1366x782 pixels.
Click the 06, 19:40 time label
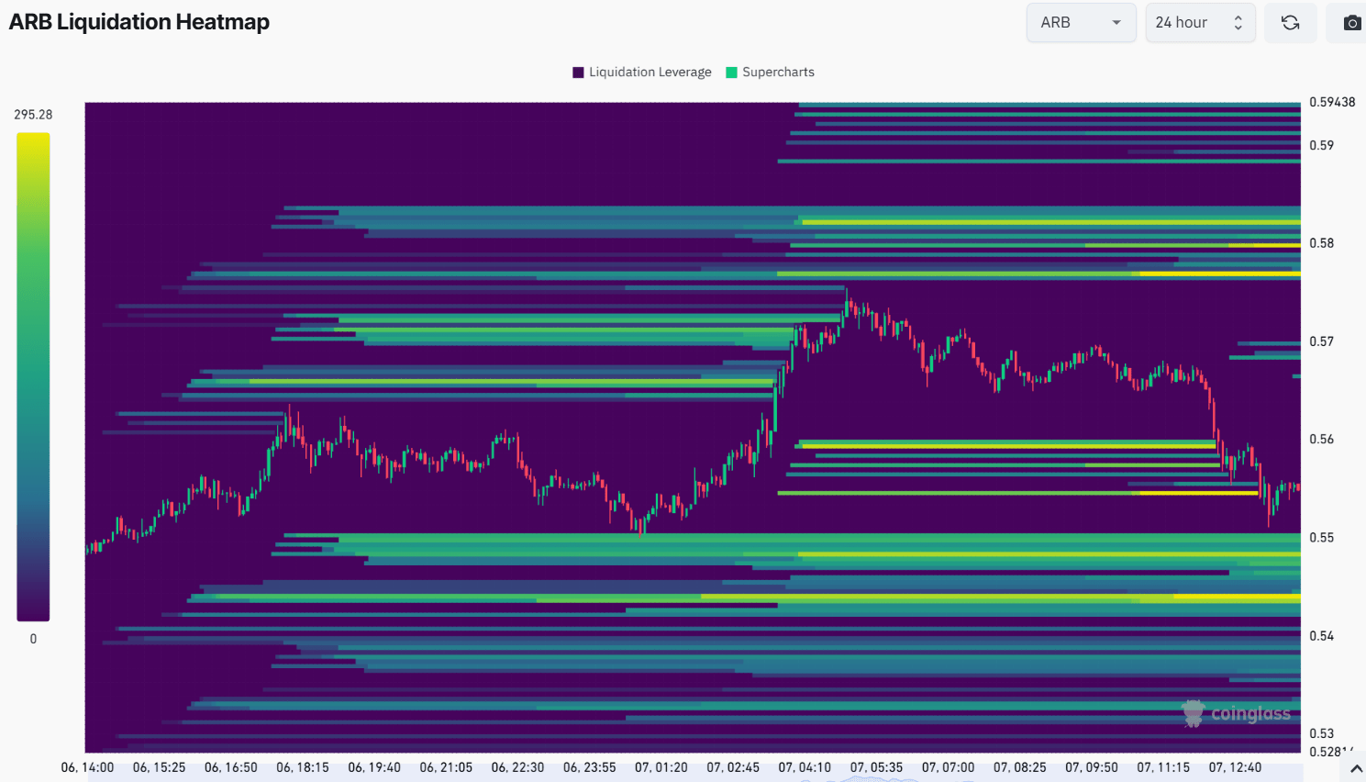click(374, 767)
